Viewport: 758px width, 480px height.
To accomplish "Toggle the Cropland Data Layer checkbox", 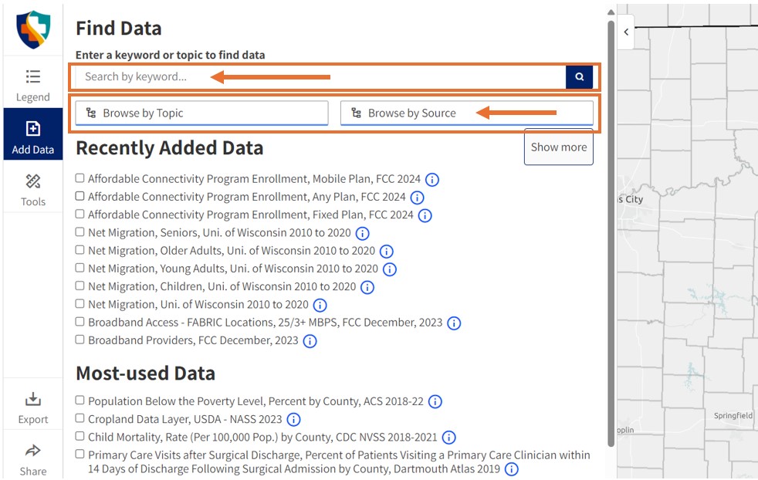I will (80, 418).
